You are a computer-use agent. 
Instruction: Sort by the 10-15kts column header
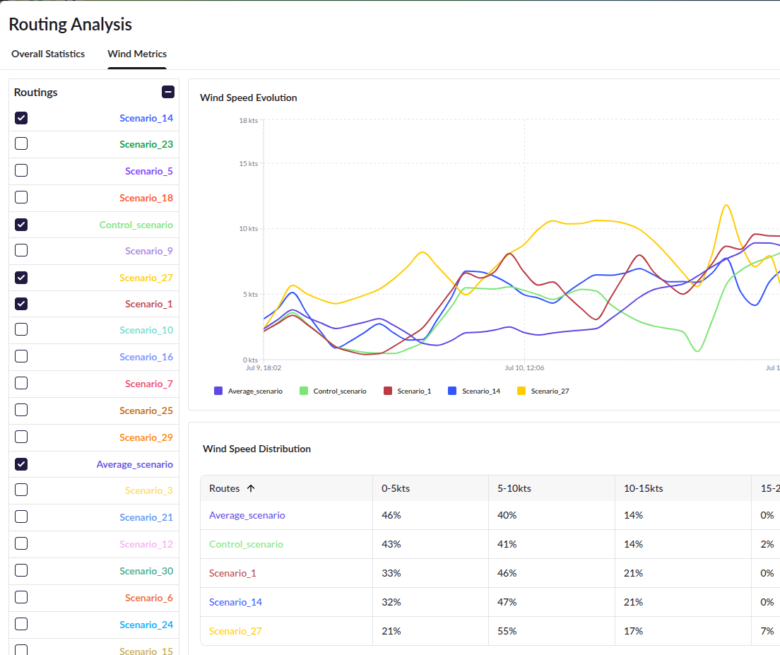click(x=643, y=488)
